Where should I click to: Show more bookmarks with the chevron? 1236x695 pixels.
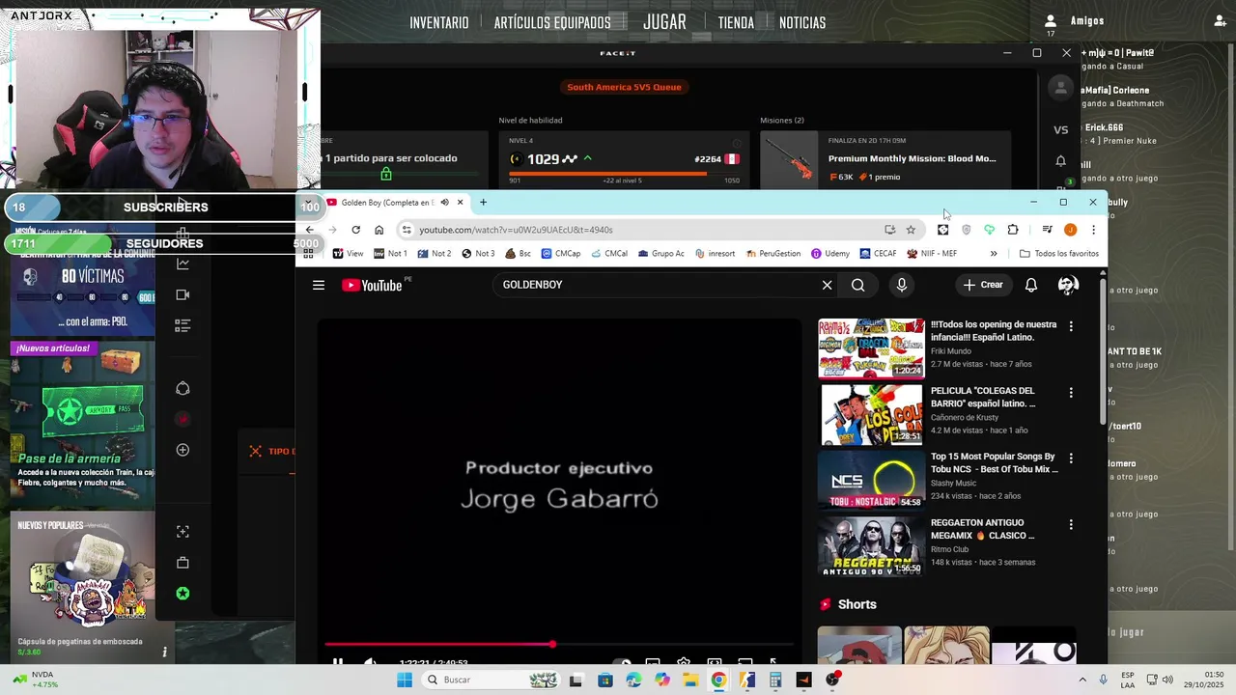pos(994,254)
